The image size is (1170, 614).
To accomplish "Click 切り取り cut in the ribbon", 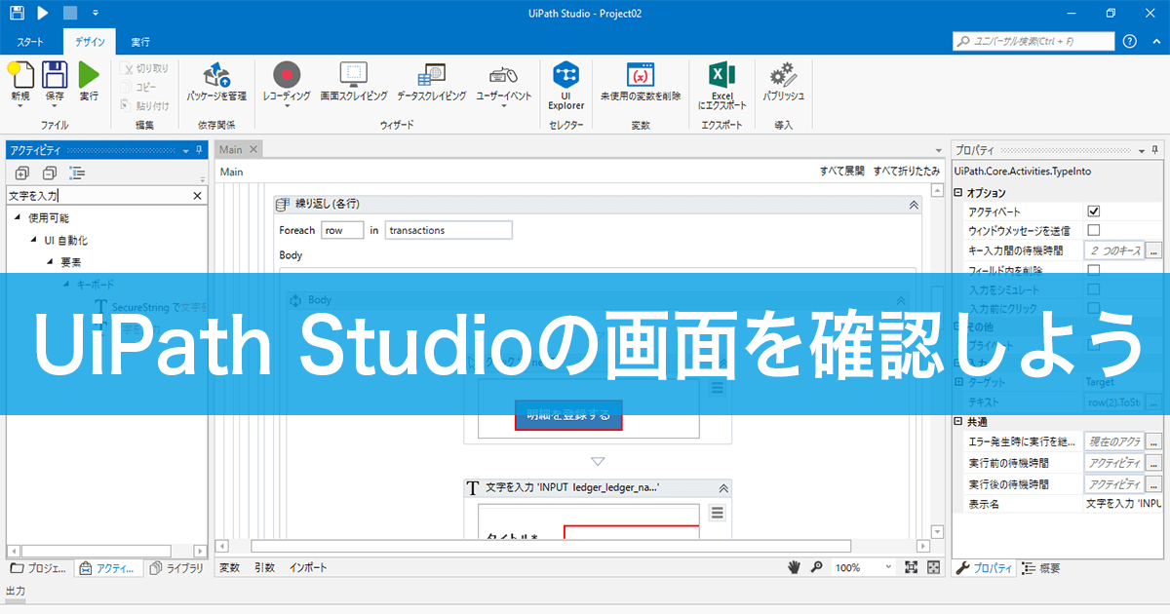I will (x=144, y=68).
